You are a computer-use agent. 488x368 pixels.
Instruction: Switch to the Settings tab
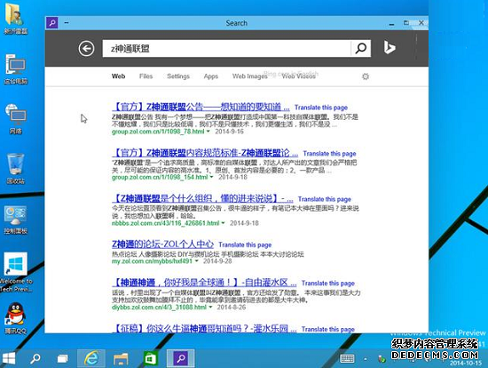coord(178,76)
